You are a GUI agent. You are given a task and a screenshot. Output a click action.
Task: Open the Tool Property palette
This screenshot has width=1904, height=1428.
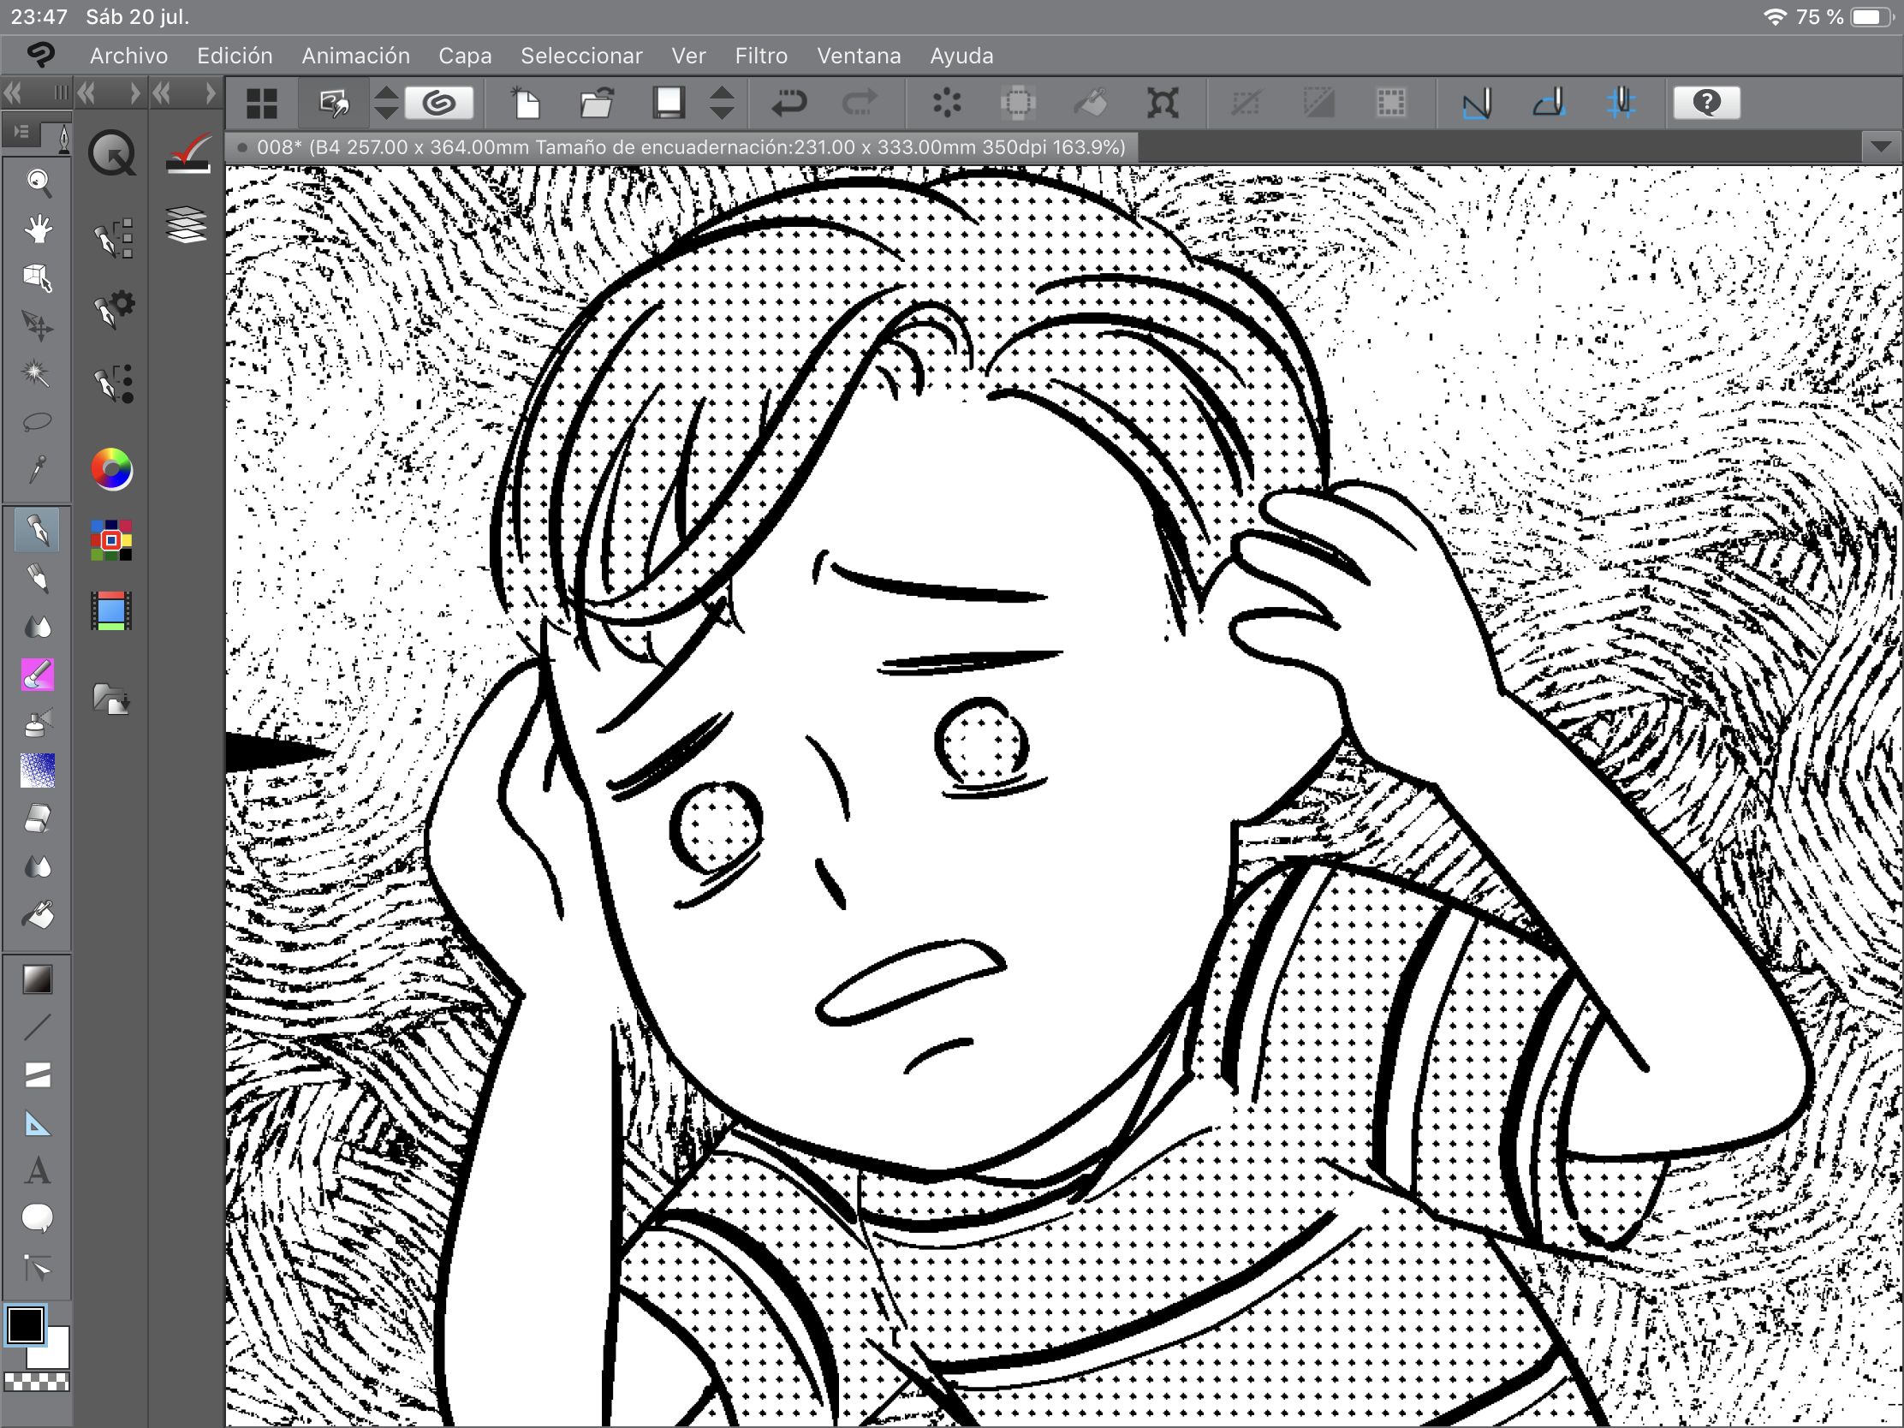[x=113, y=309]
